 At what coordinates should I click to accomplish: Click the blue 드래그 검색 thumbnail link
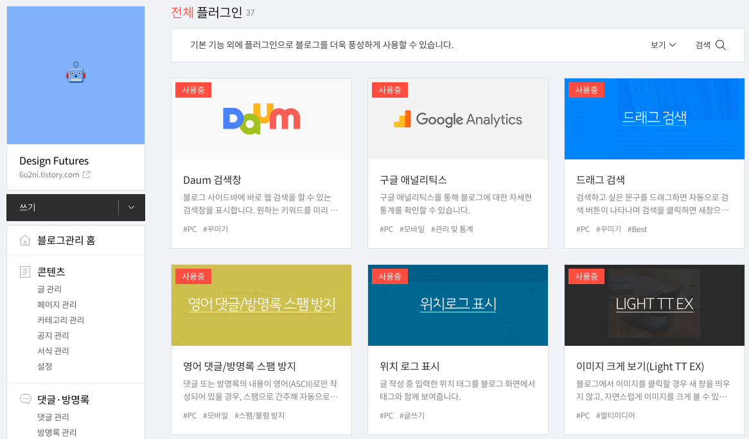pyautogui.click(x=655, y=117)
